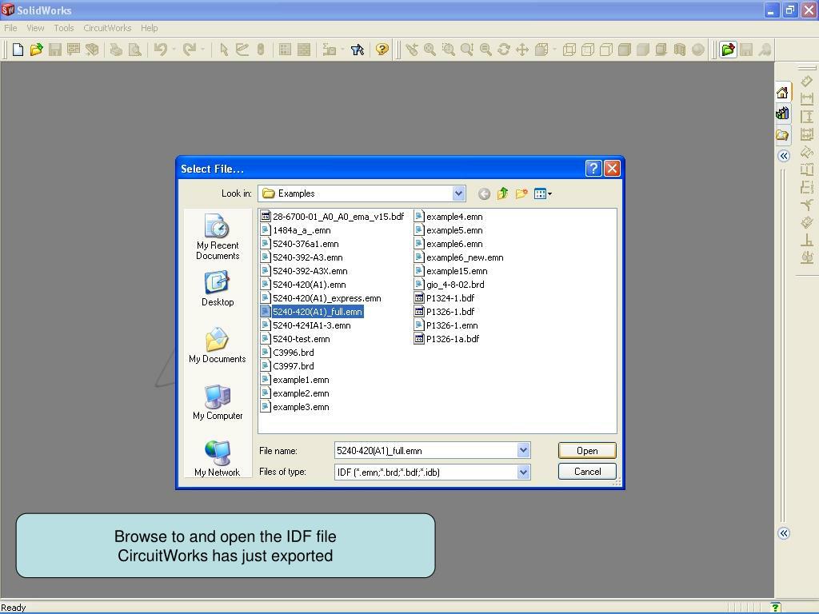Choose the Select cursor arrow tool
819x614 pixels.
tap(224, 50)
